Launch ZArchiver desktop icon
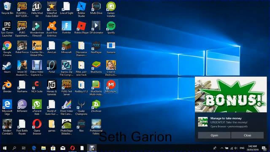This screenshot has height=152, width=270. [x=96, y=106]
